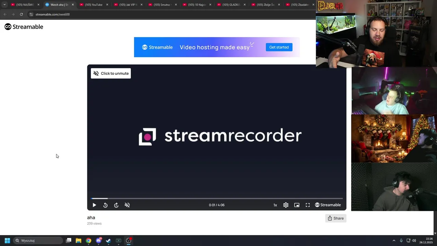
Task: Open Steam from the taskbar
Action: (x=109, y=241)
